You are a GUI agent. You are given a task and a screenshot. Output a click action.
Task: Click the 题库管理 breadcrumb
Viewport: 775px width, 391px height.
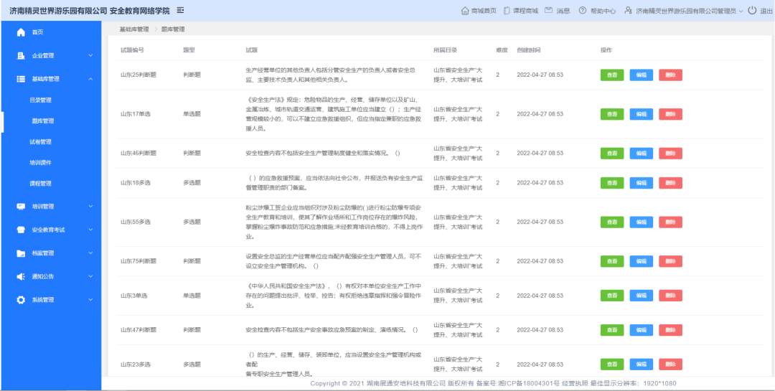(x=173, y=29)
